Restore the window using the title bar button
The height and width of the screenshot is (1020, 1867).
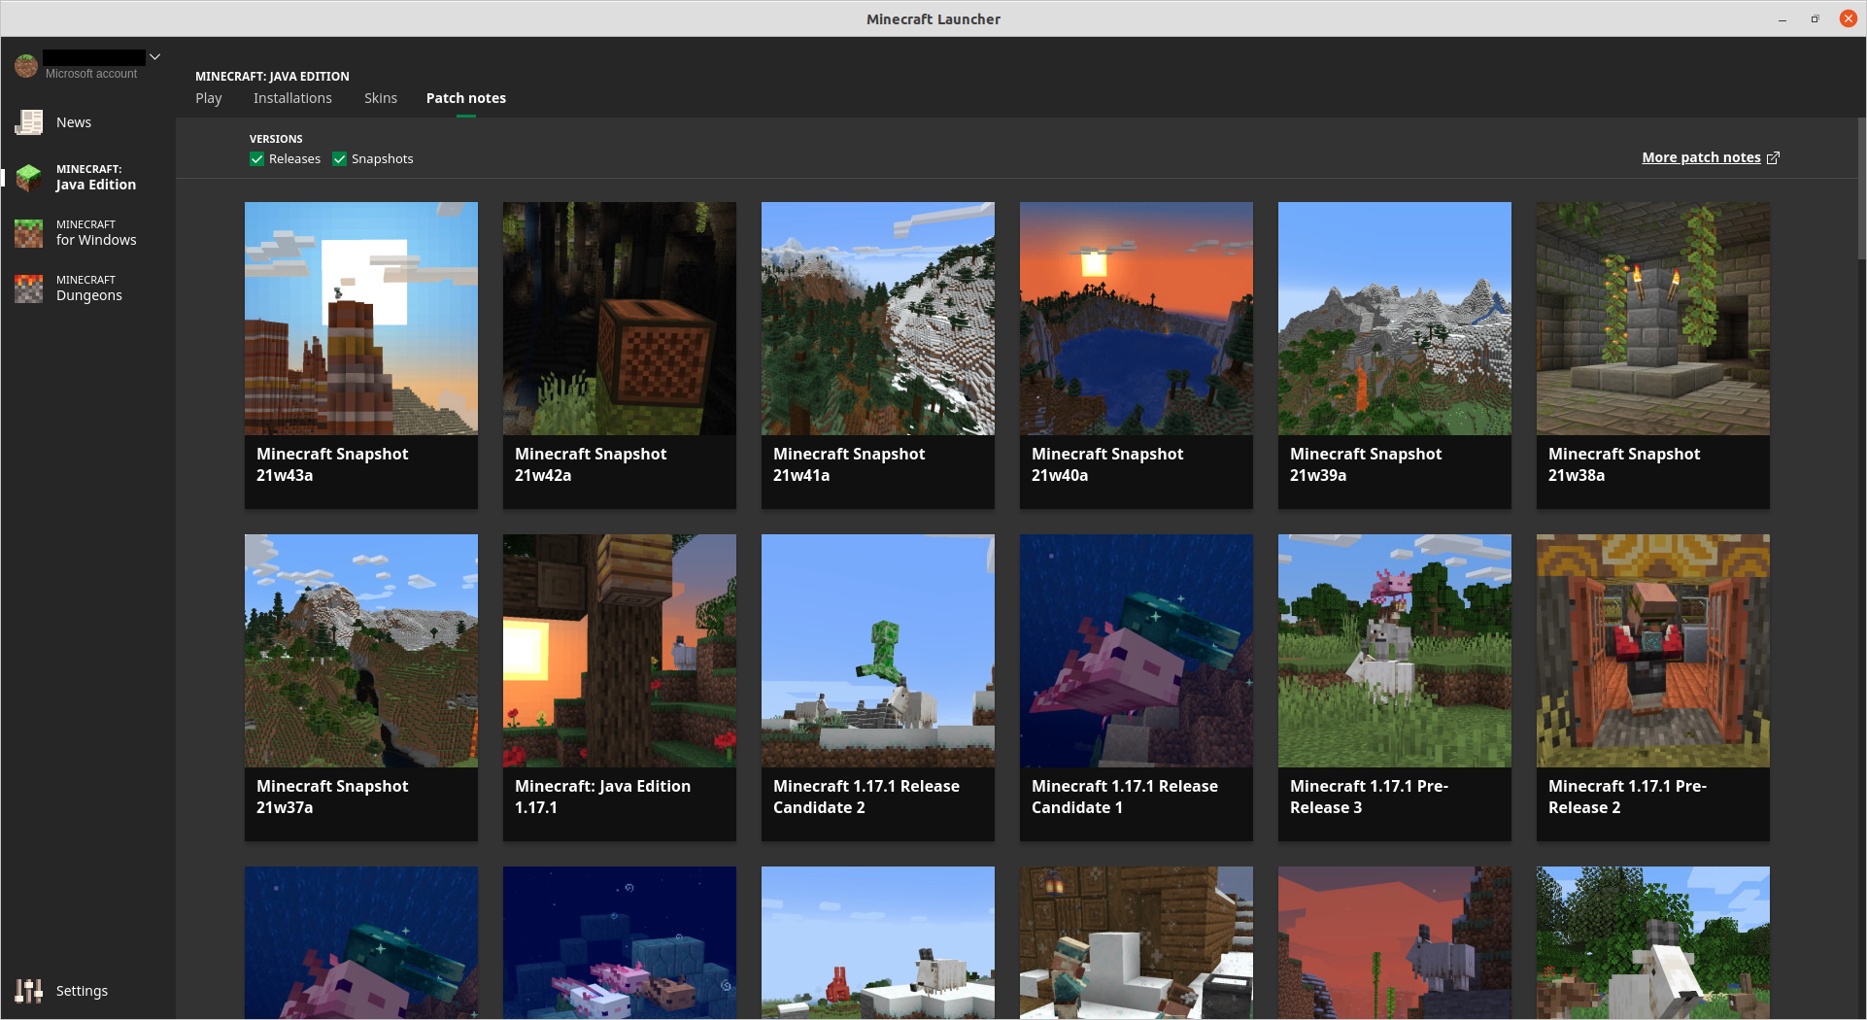pos(1815,18)
